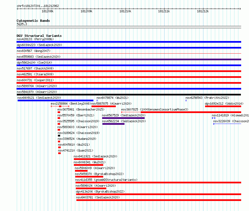
Task: Open the nsv6559883 (Sedlazeck2020) purple variant bar
Action: click(x=129, y=59)
